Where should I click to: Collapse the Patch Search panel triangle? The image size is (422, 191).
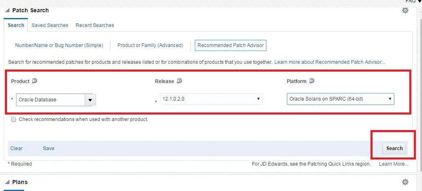7,11
